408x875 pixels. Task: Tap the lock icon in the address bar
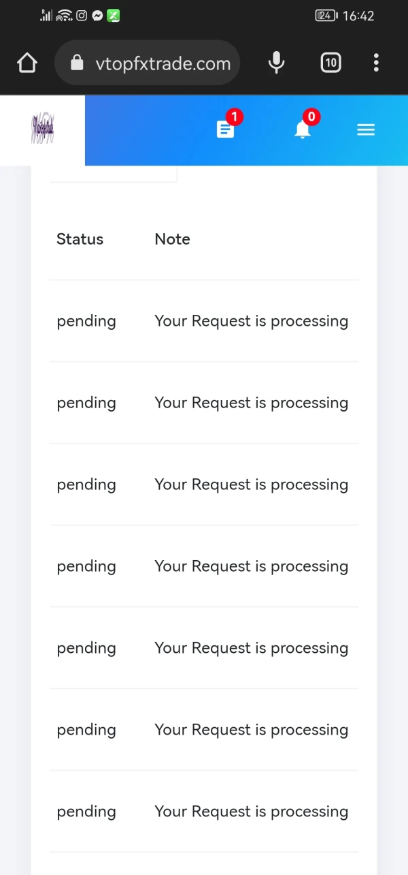[x=77, y=63]
